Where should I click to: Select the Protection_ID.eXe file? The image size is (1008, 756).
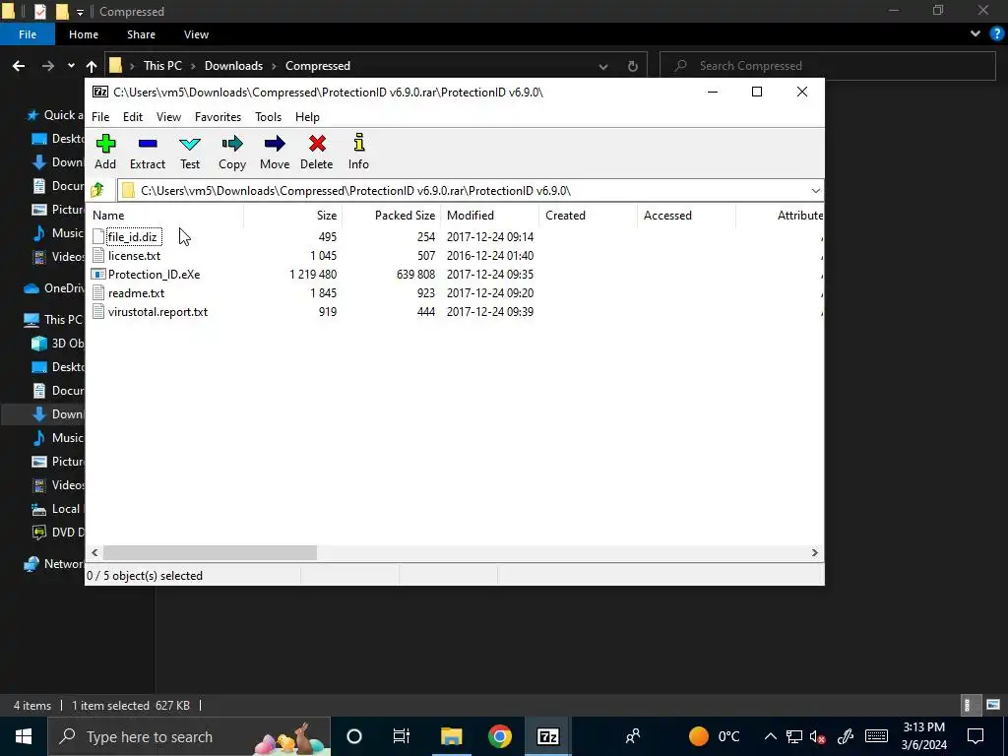[x=154, y=274]
